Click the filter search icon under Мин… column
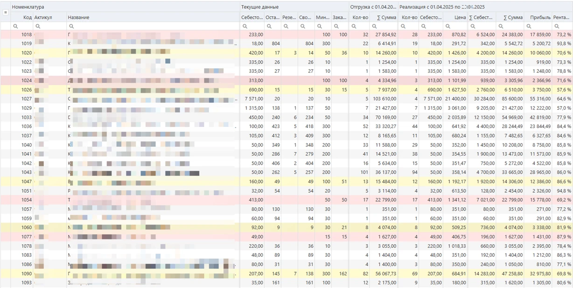 point(320,27)
